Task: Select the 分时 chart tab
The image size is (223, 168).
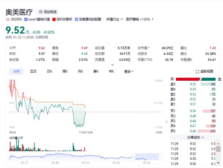Action: tap(17, 71)
